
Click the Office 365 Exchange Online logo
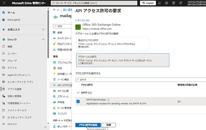tap(78, 27)
